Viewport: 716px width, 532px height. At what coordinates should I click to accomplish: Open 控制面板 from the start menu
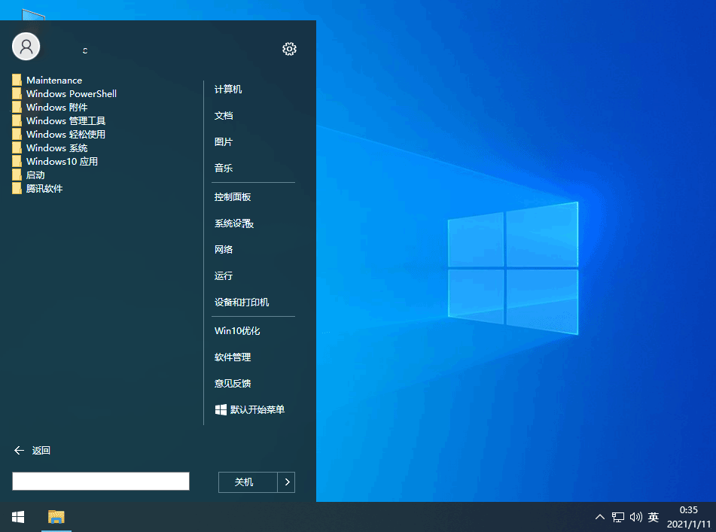[x=233, y=197]
